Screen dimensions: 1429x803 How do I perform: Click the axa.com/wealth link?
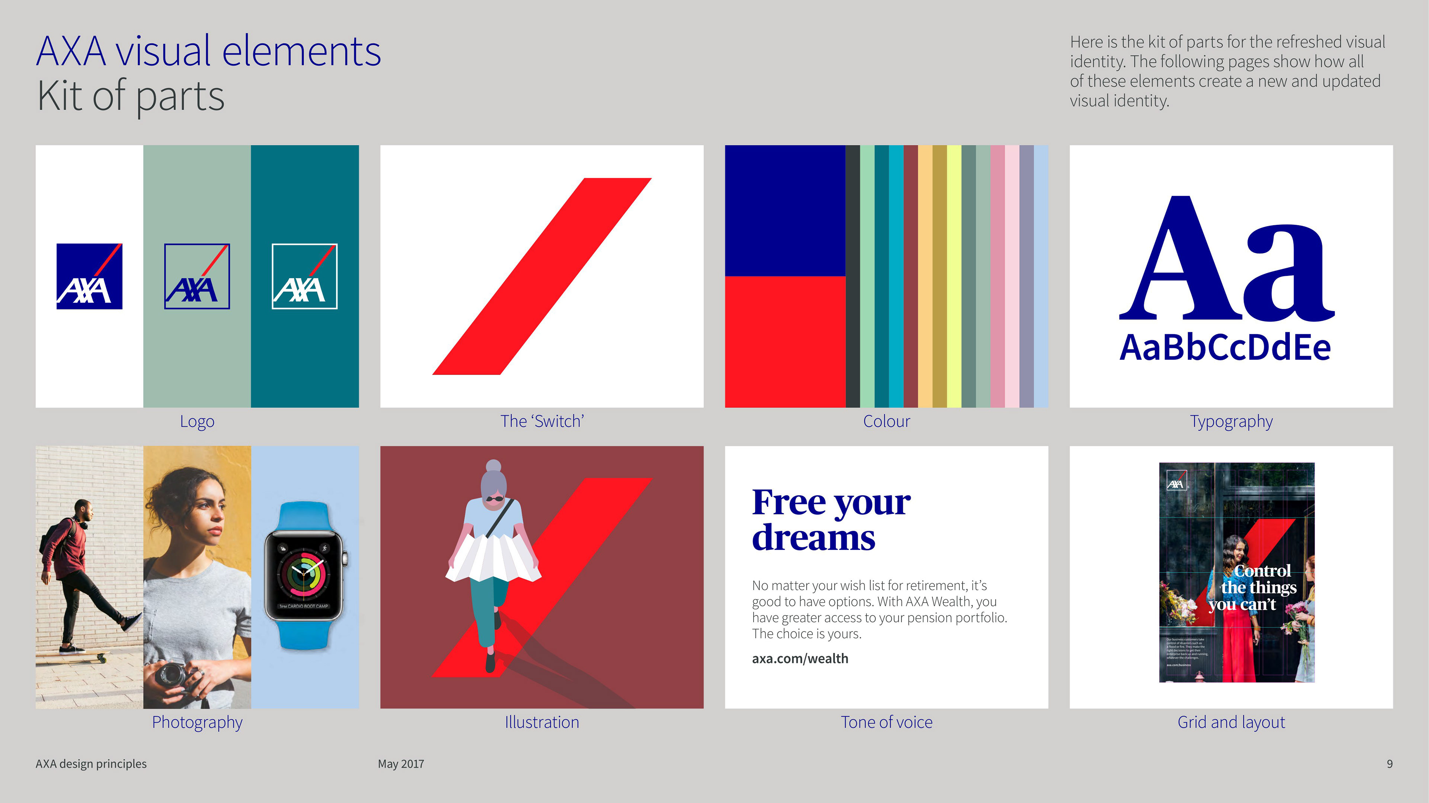point(800,658)
